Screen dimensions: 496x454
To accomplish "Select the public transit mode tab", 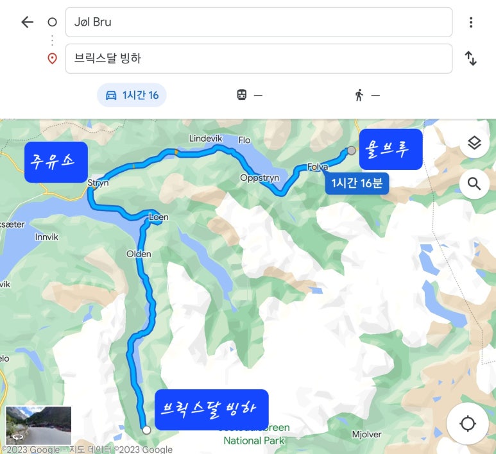I will point(250,95).
